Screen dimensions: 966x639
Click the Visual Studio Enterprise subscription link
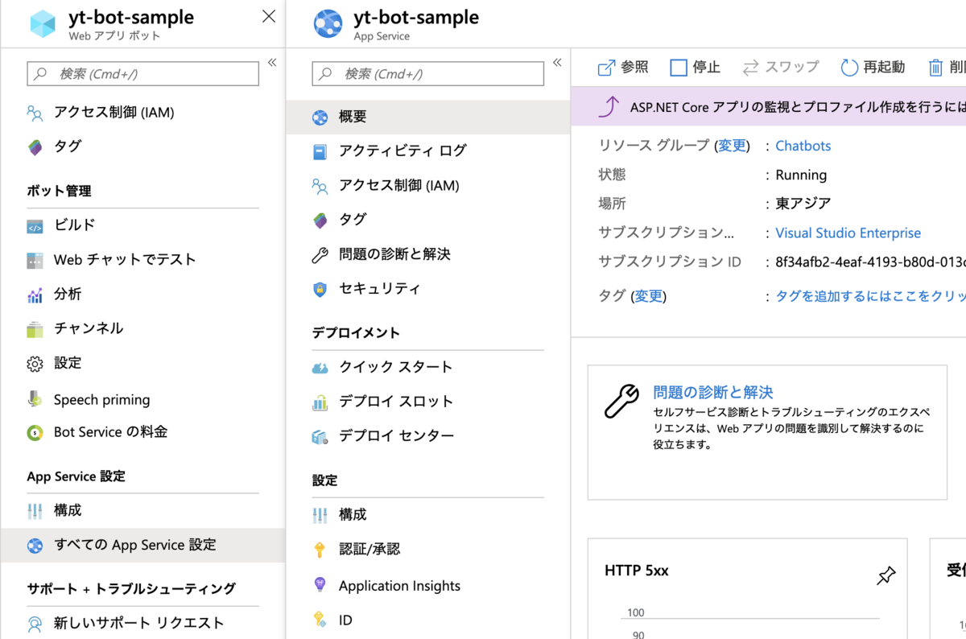coord(848,233)
